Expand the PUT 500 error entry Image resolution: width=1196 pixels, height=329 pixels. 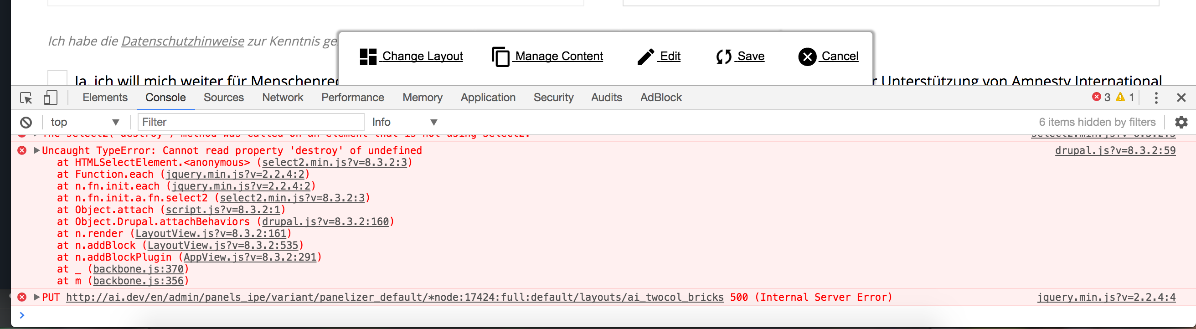[x=36, y=298]
